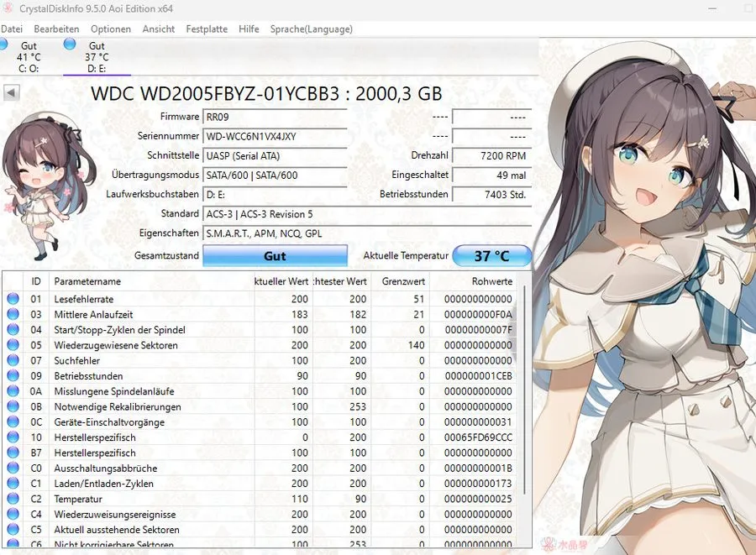Click the status orb for Suchfehler

(13, 360)
